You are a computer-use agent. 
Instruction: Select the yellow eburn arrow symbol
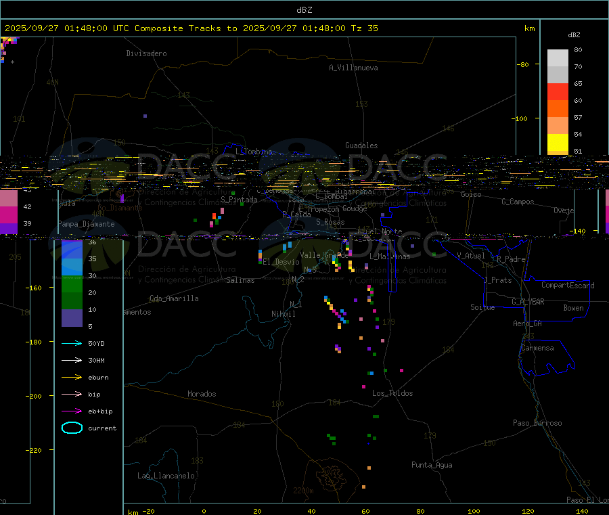coord(71,378)
